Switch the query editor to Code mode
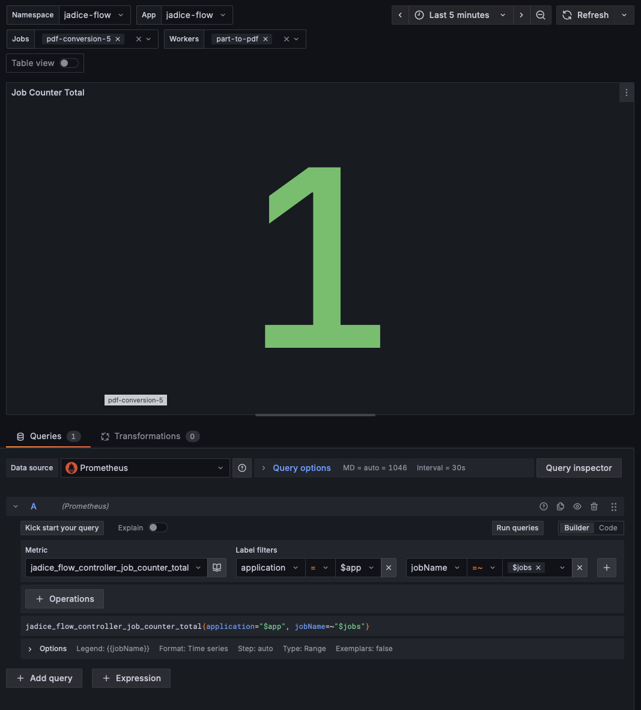The image size is (641, 710). coord(608,527)
